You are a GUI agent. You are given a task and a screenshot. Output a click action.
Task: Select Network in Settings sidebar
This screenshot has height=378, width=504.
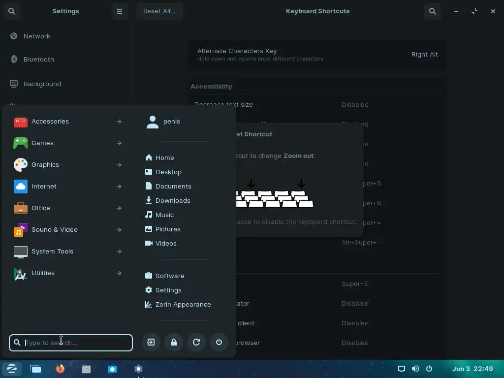(65, 36)
